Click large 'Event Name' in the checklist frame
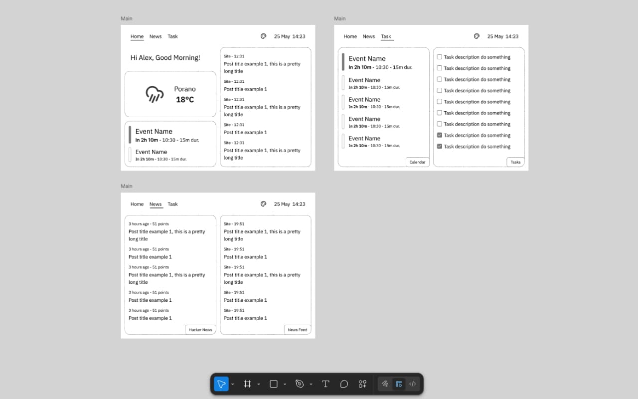 367,59
